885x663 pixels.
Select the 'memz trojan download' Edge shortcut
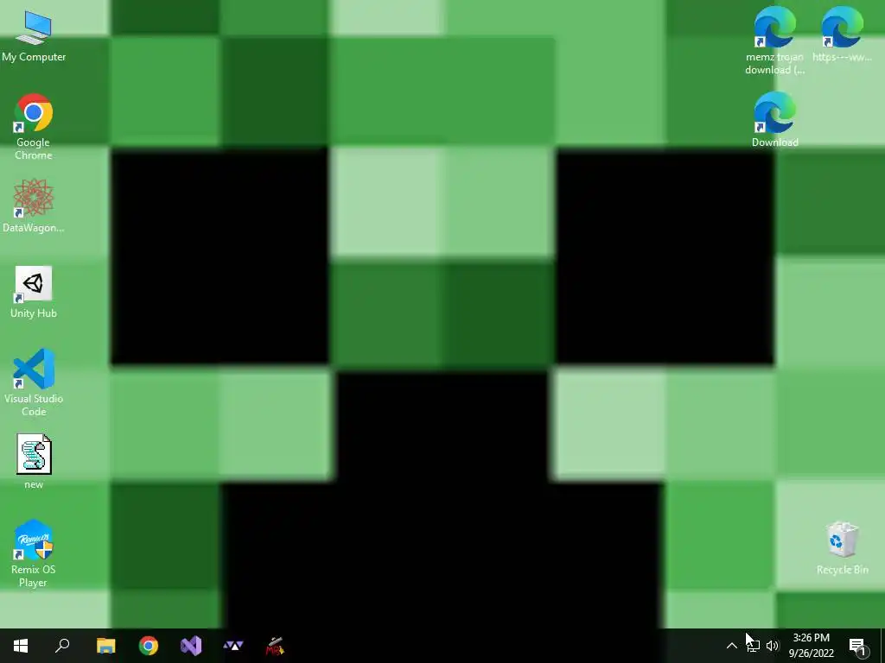coord(775,41)
